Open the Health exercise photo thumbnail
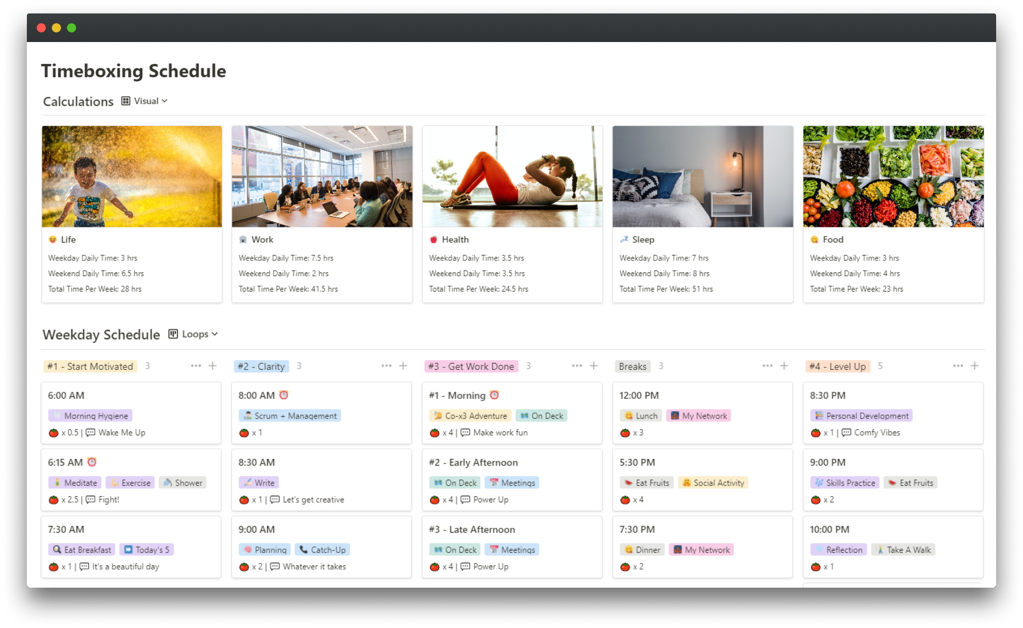1023x628 pixels. click(512, 176)
